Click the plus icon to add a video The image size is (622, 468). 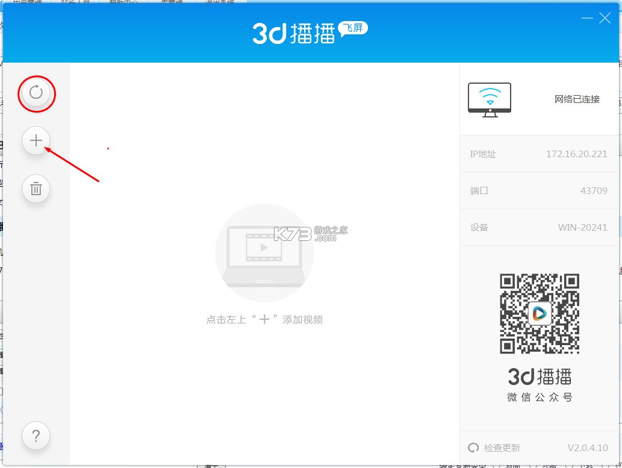(36, 140)
